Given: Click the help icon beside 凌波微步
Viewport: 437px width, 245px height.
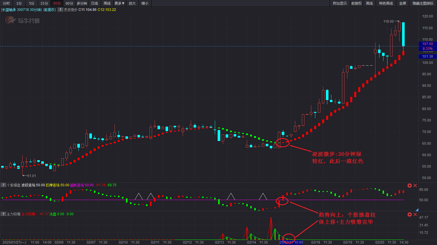Looking at the screenshot, I should [60, 10].
